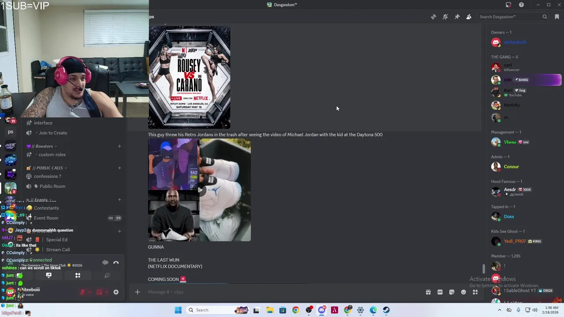The height and width of the screenshot is (317, 564).
Task: Click the taskbar Search box
Action: [218, 310]
